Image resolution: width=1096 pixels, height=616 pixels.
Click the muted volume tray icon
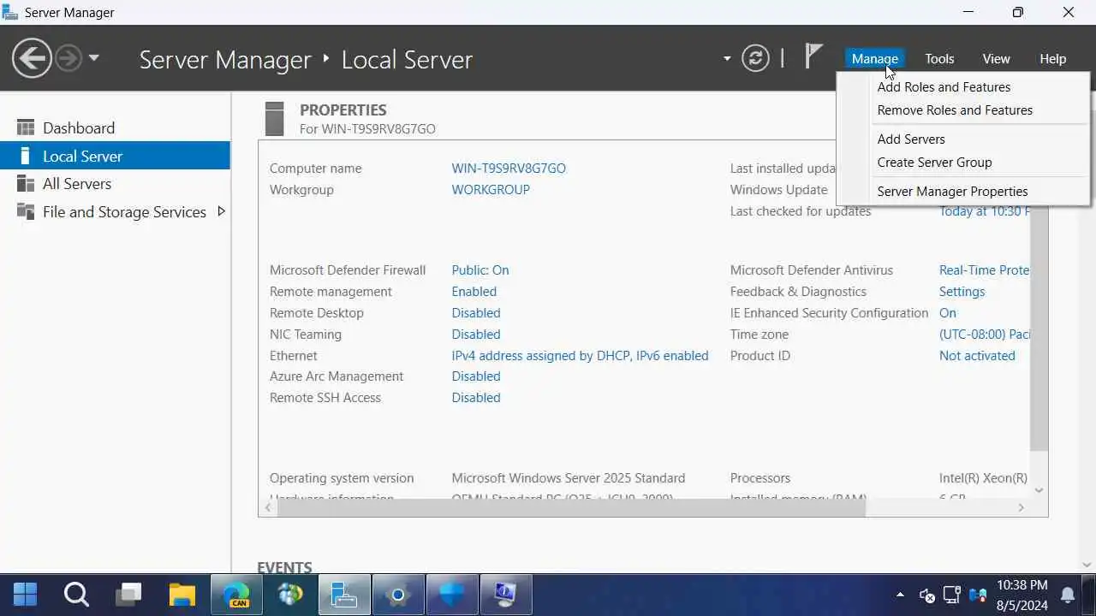tap(926, 595)
